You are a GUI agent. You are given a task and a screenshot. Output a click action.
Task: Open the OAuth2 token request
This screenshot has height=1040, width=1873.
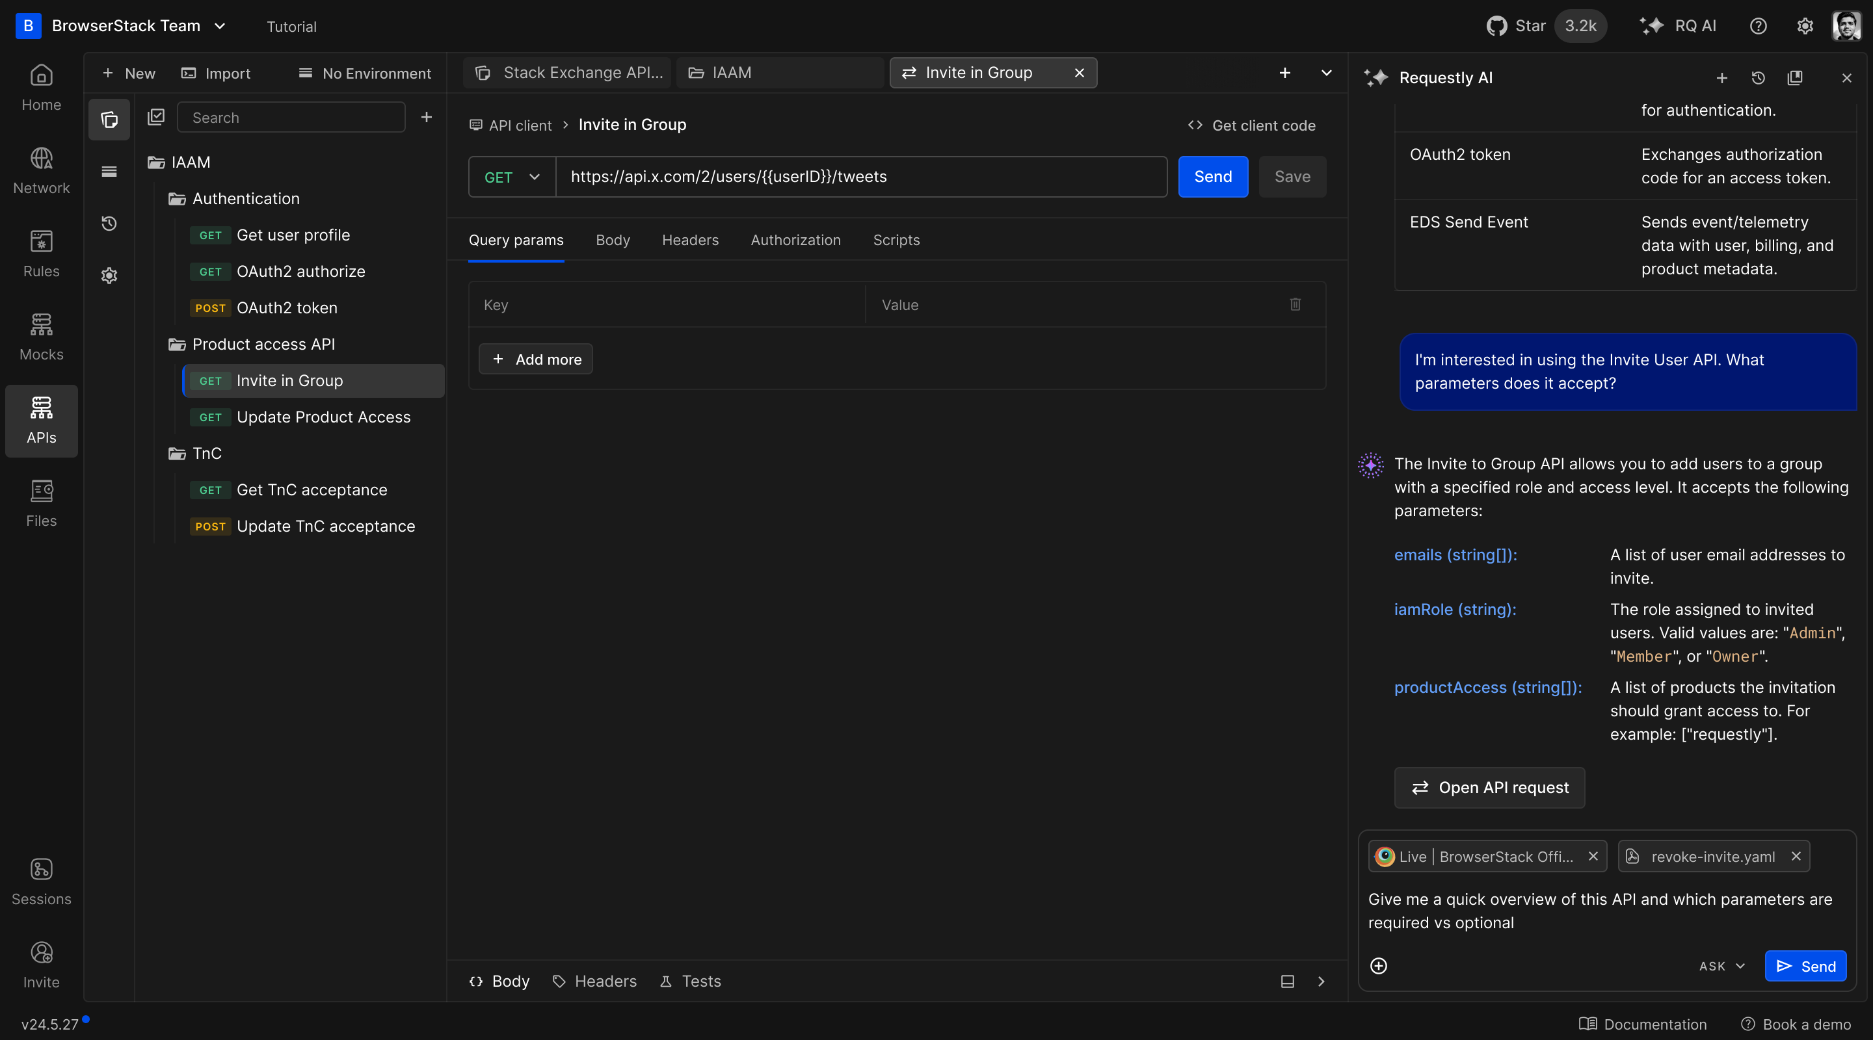[x=313, y=307]
